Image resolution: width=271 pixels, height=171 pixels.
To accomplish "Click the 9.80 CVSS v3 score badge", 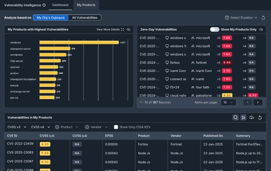I will tap(227, 62).
